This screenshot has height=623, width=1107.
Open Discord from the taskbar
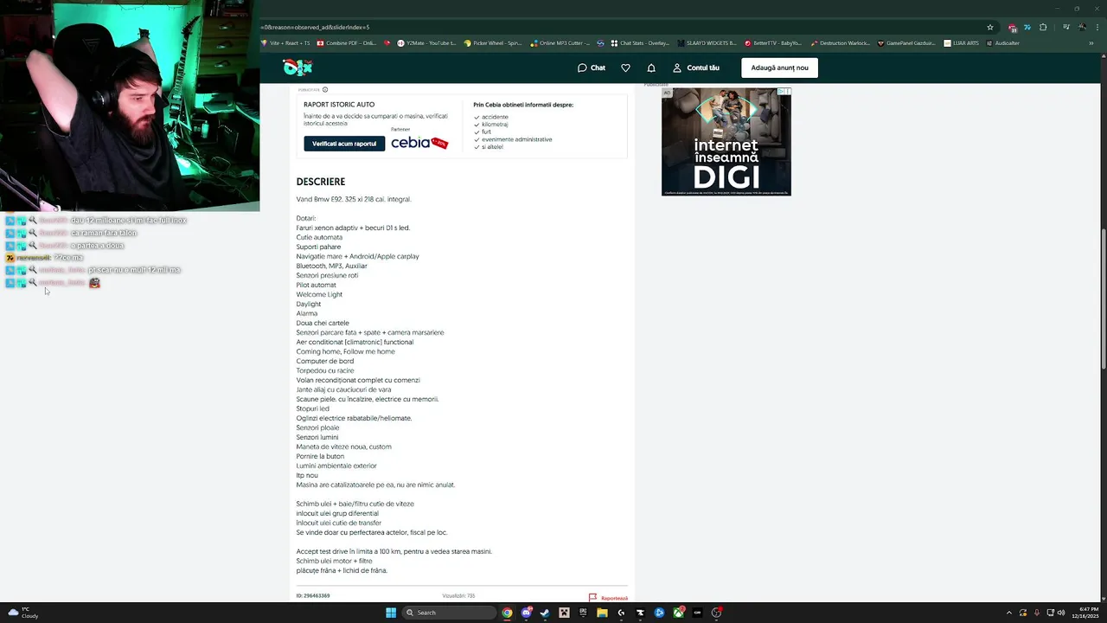pyautogui.click(x=526, y=613)
